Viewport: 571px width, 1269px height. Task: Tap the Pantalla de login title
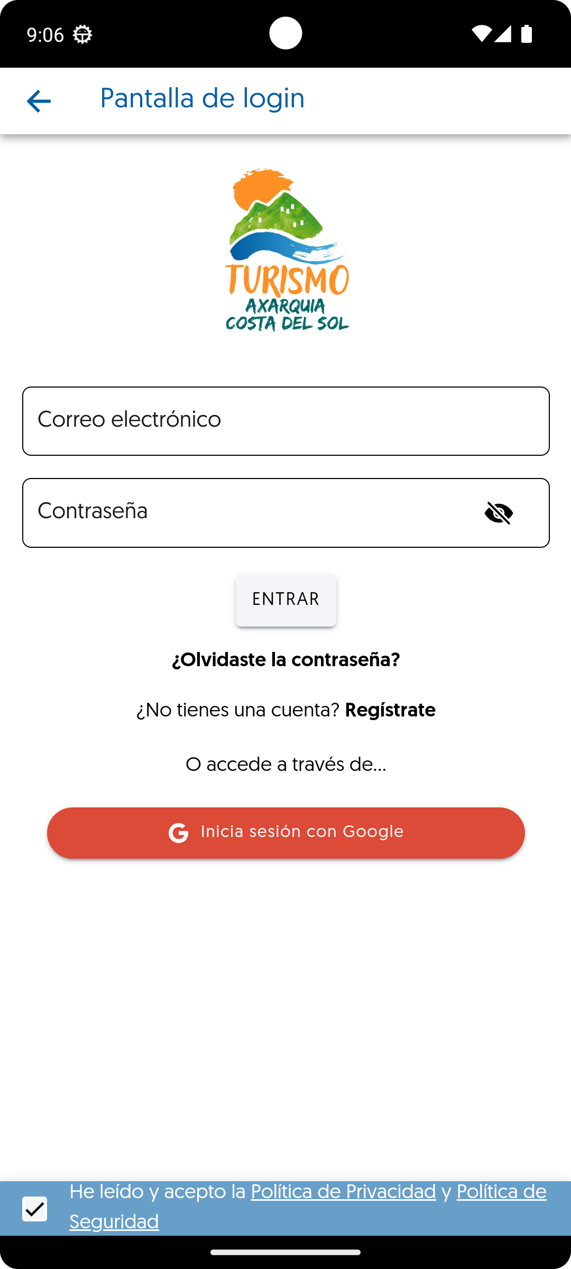coord(202,98)
